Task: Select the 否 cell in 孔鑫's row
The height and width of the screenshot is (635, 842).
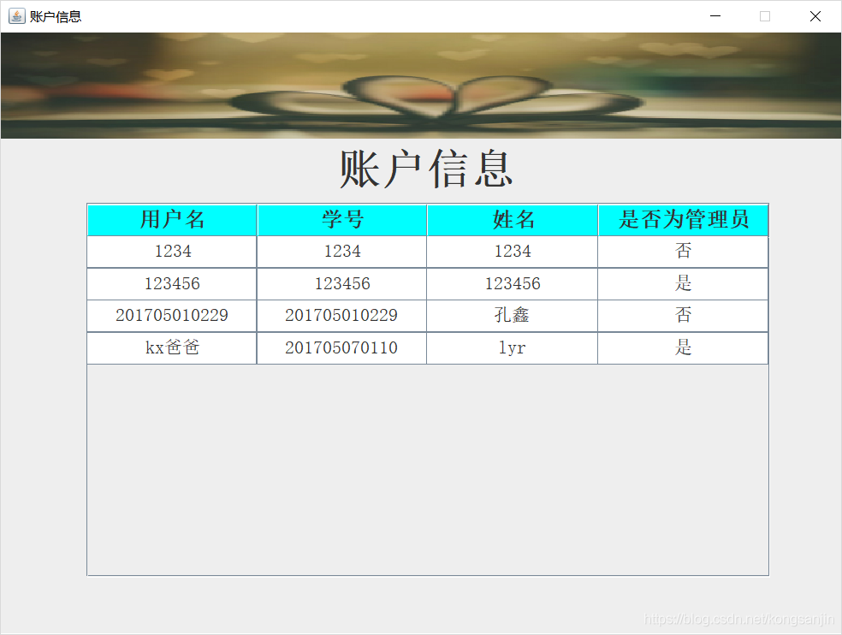Action: click(683, 316)
